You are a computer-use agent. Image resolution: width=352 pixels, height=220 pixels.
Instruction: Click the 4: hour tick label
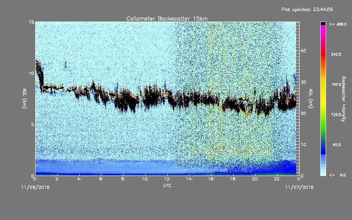pyautogui.click(x=80, y=179)
